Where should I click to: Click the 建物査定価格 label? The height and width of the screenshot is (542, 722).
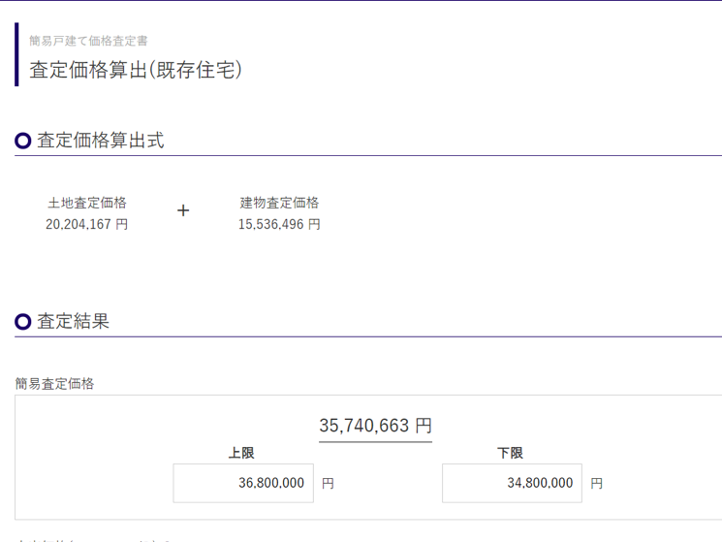click(279, 203)
